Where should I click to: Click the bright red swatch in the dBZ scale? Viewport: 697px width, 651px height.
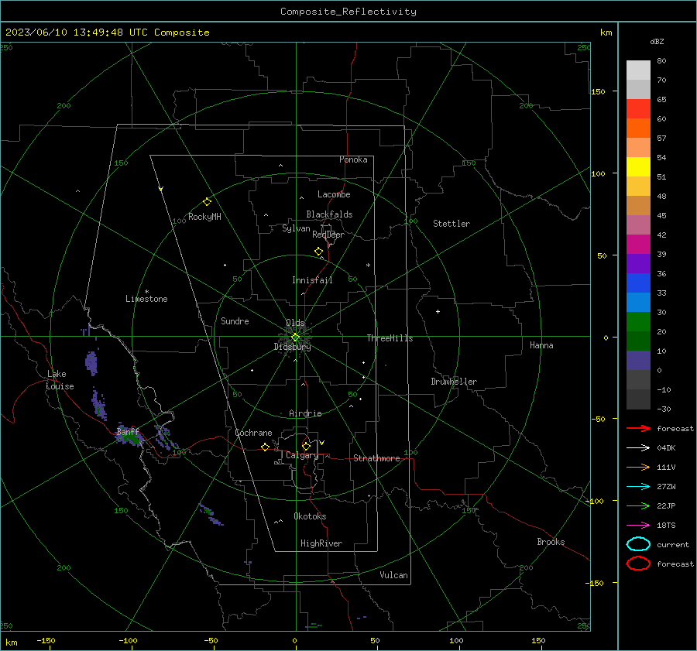tap(638, 109)
